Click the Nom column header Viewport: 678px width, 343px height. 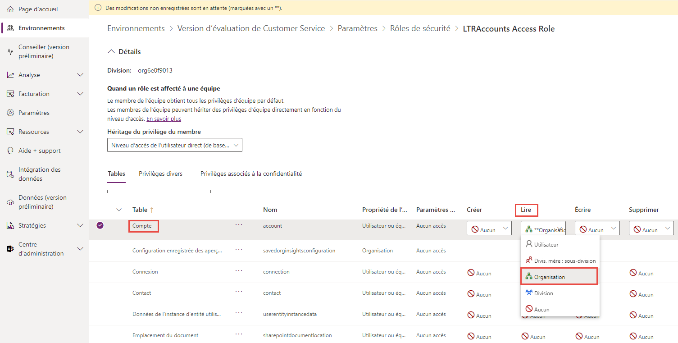click(270, 210)
